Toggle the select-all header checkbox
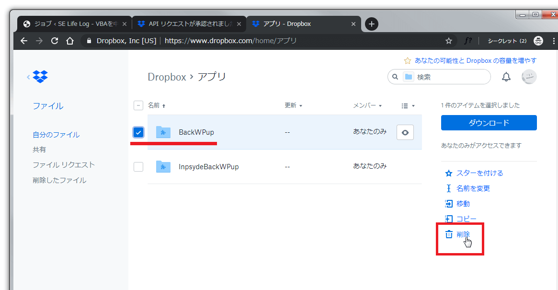This screenshot has width=558, height=290. (x=138, y=105)
